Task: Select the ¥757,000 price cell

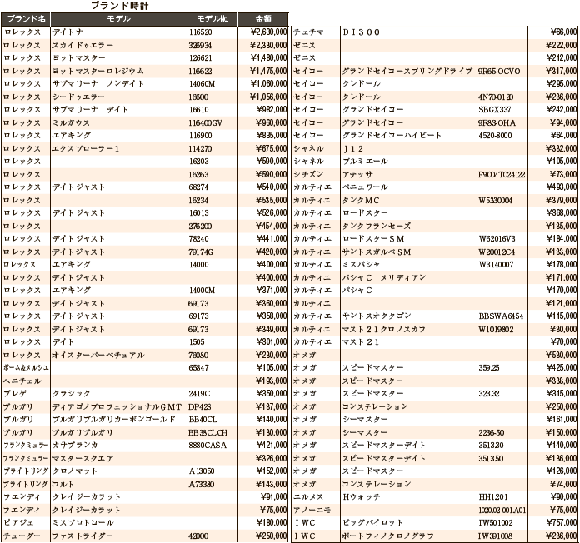Action: tap(561, 523)
